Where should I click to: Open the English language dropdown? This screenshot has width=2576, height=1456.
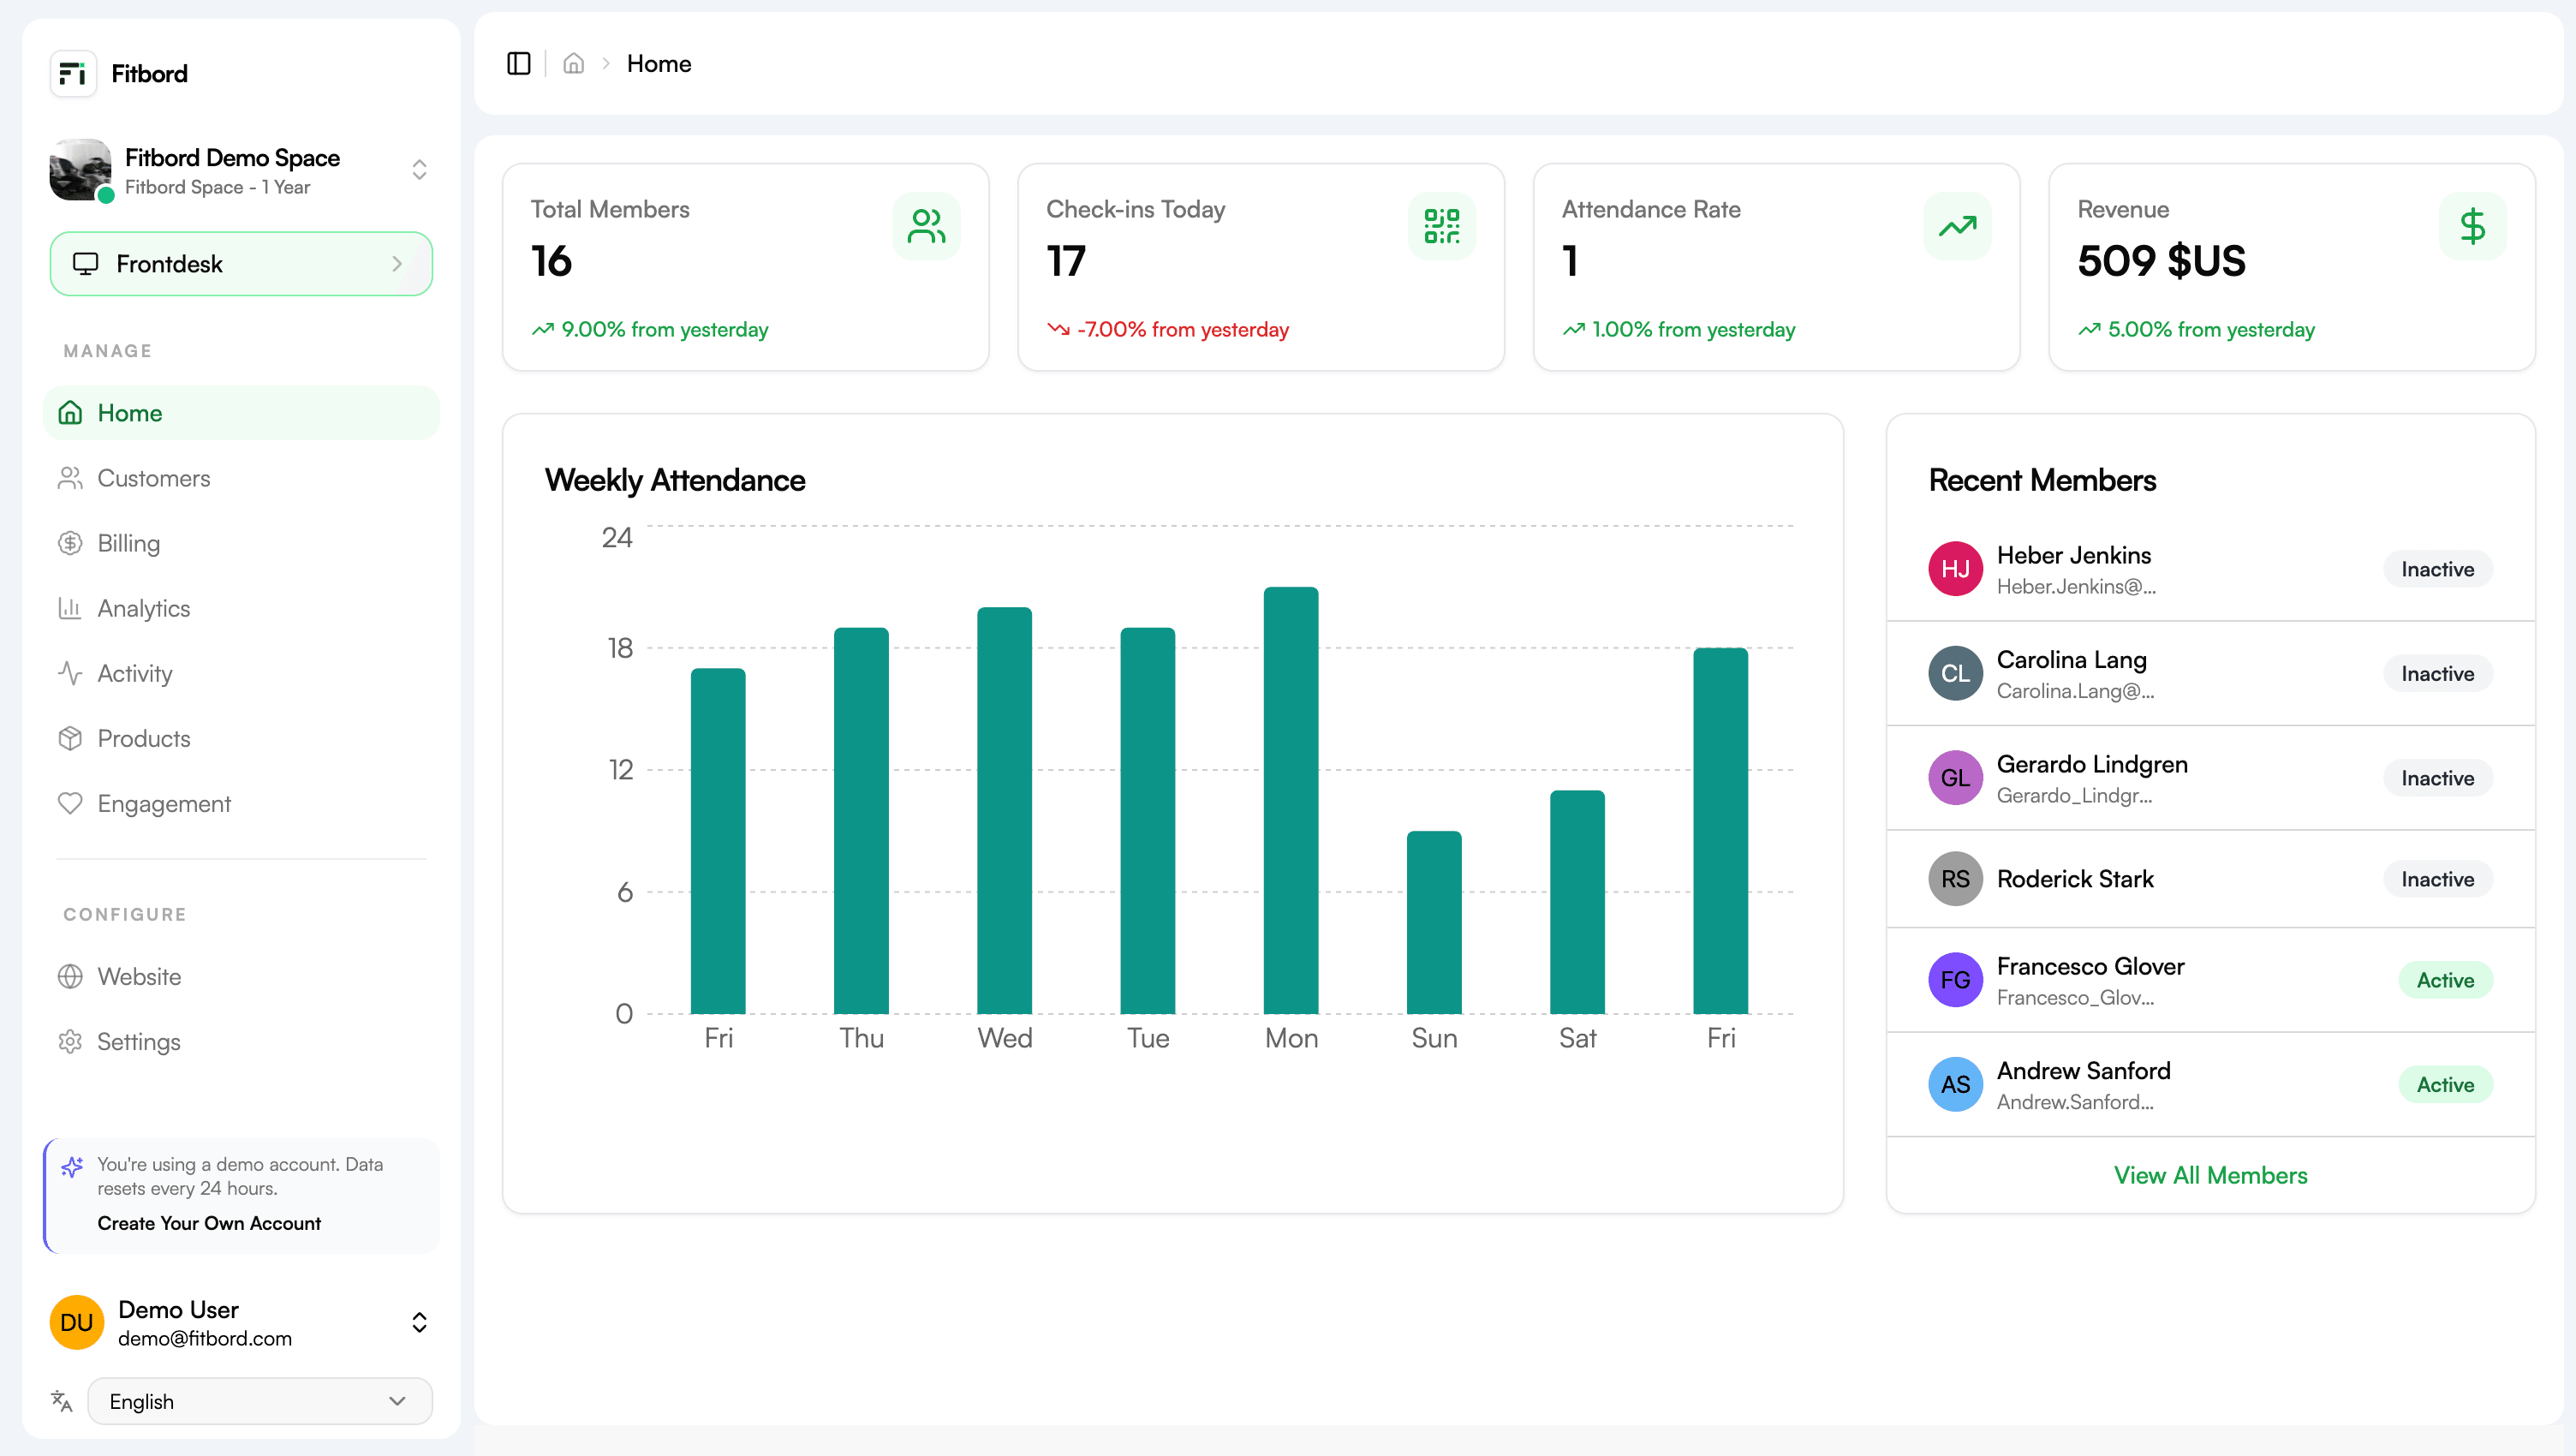[259, 1401]
